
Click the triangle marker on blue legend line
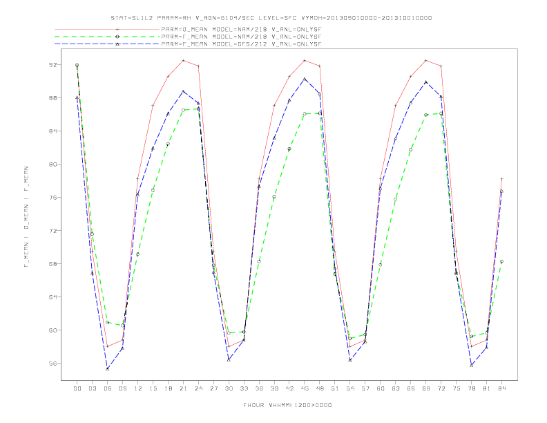[117, 44]
